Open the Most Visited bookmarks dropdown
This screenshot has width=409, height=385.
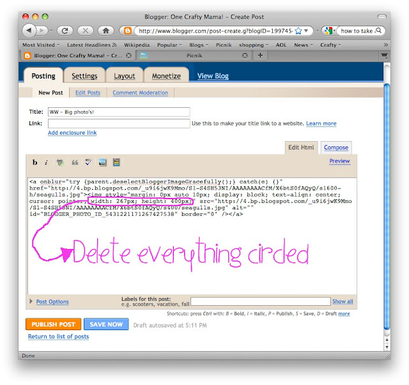(41, 45)
